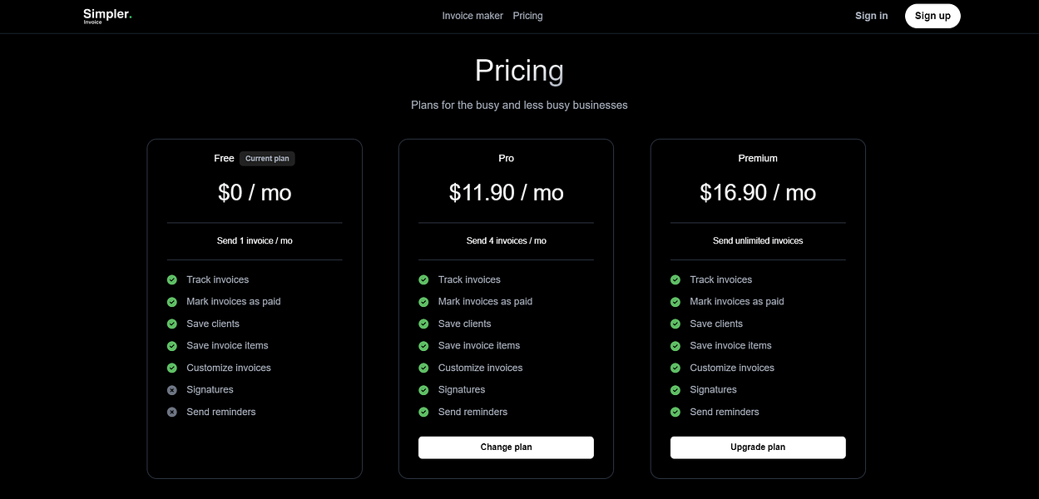Open the Invoice maker page
This screenshot has height=499, width=1039.
pyautogui.click(x=472, y=15)
